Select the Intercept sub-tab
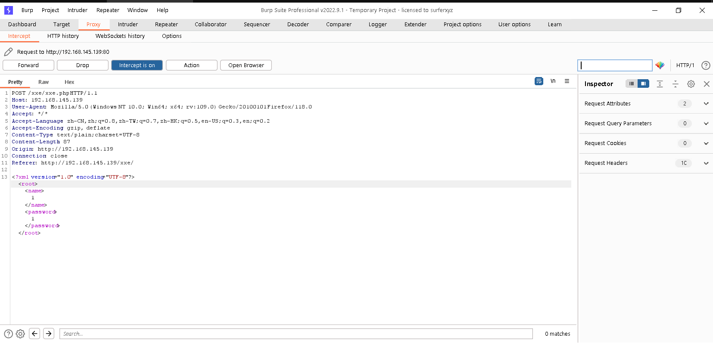This screenshot has width=713, height=343. [19, 36]
